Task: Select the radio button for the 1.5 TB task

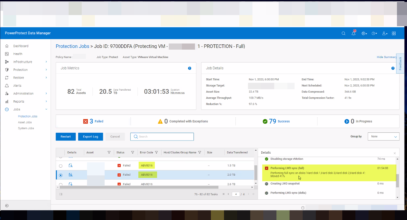Action: (61, 165)
